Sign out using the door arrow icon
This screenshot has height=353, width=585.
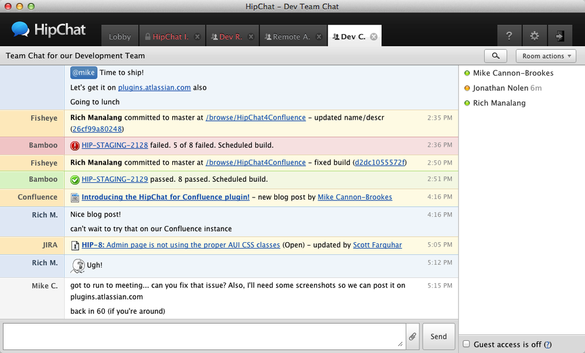coord(560,36)
